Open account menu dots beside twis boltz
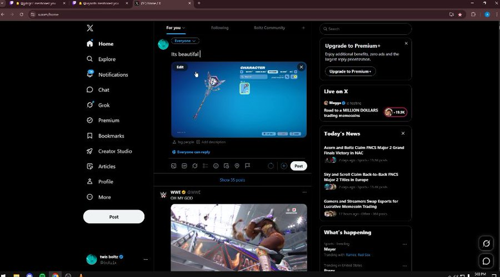Viewport: 500px width, 277px height. (x=146, y=259)
